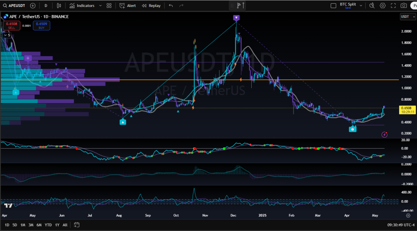Expand the indicators favorites arrow
The height and width of the screenshot is (231, 417).
100,6
